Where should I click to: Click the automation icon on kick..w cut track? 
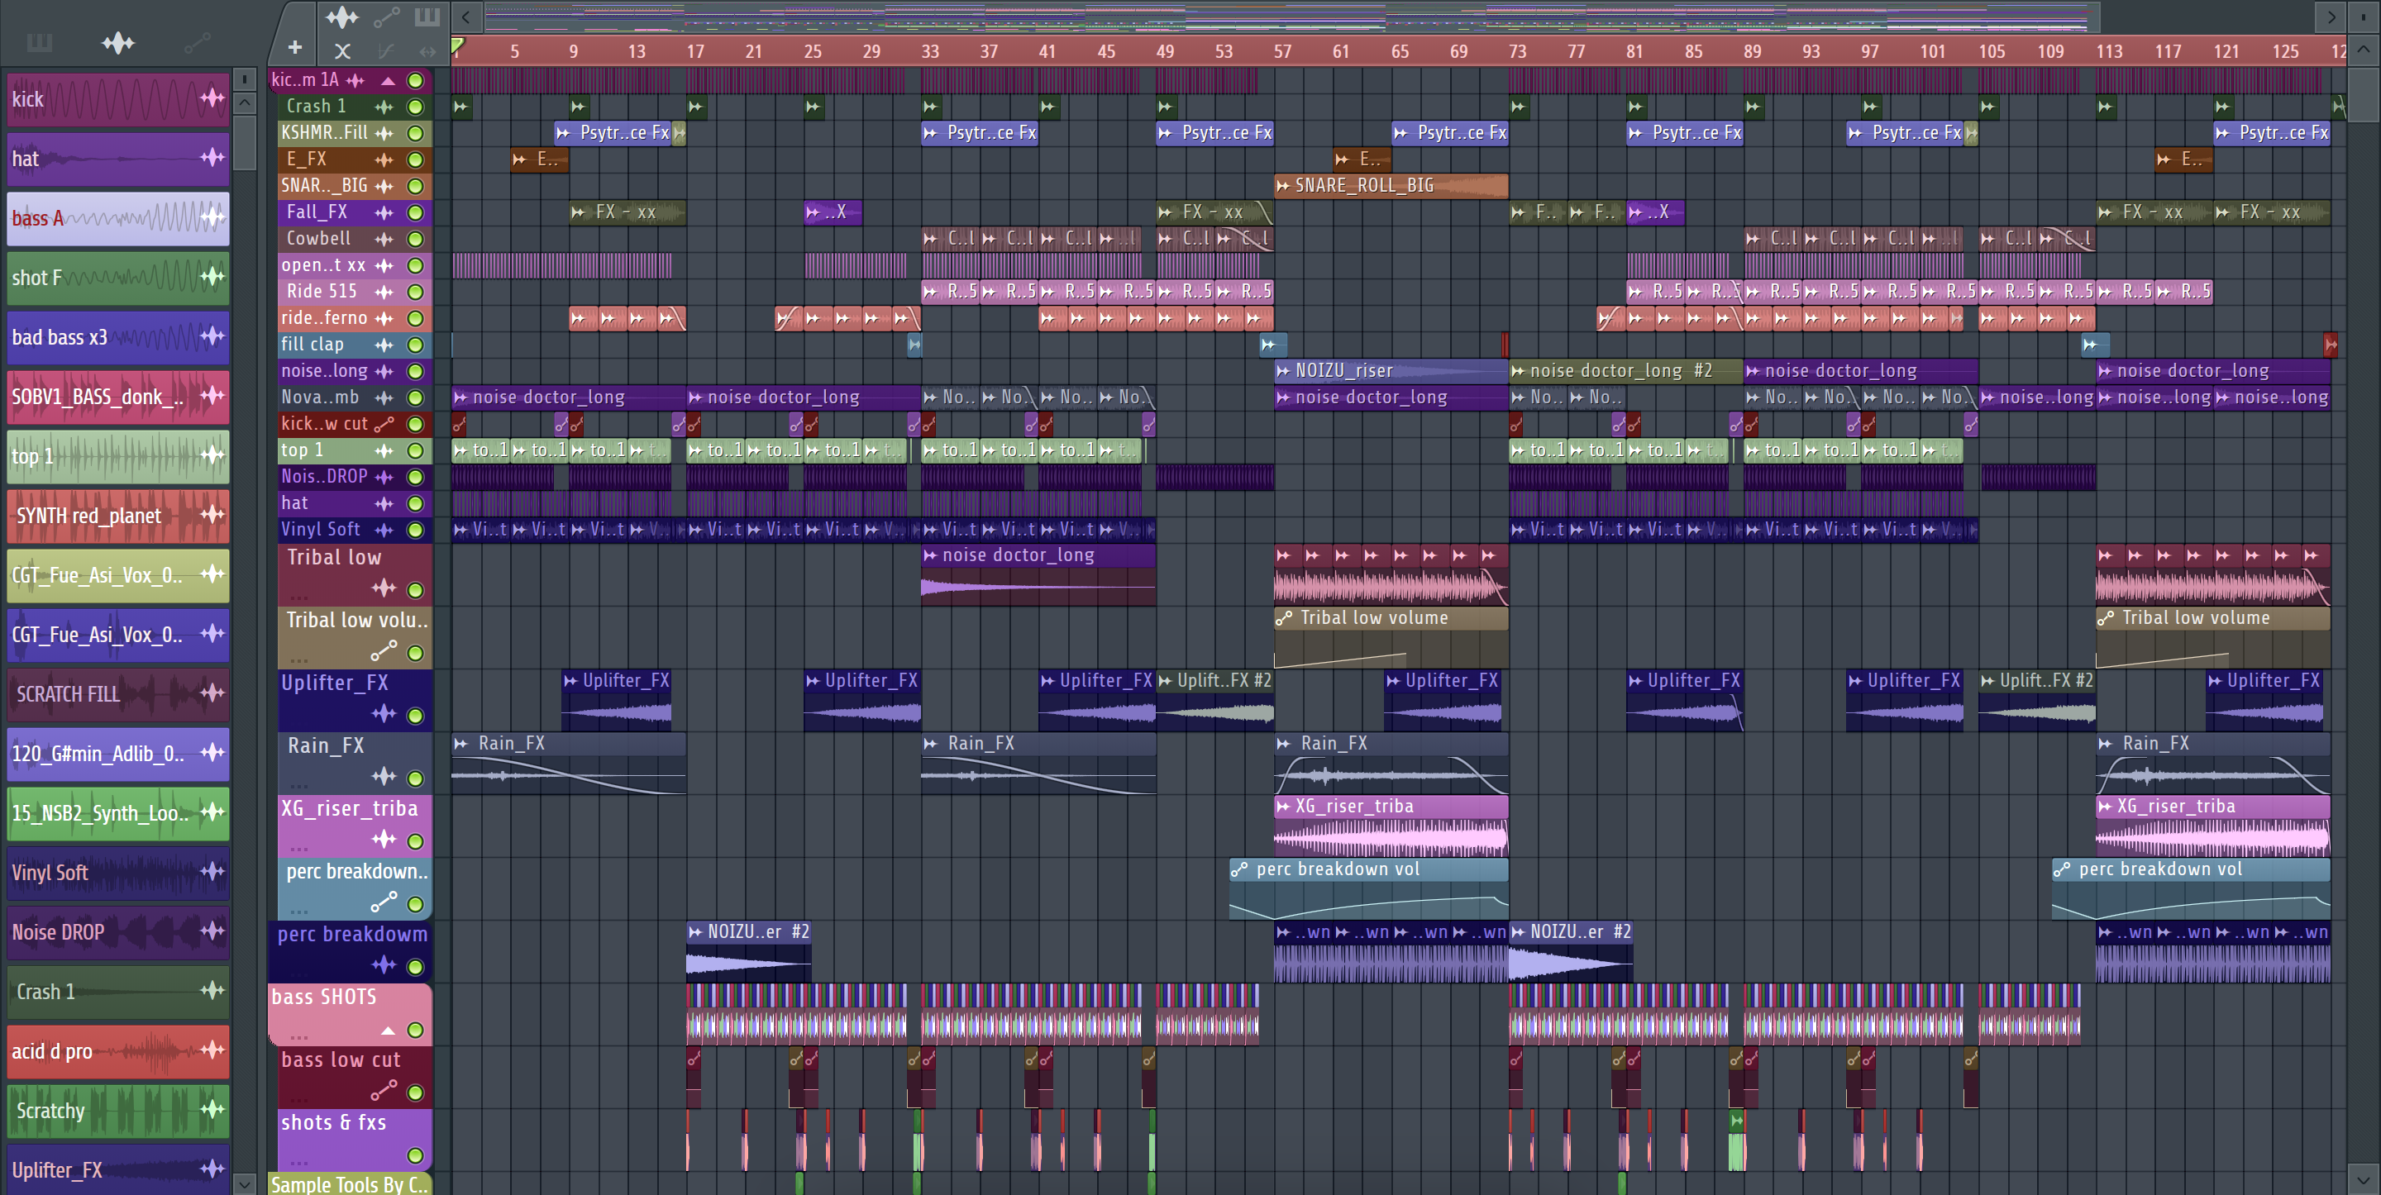[x=384, y=424]
